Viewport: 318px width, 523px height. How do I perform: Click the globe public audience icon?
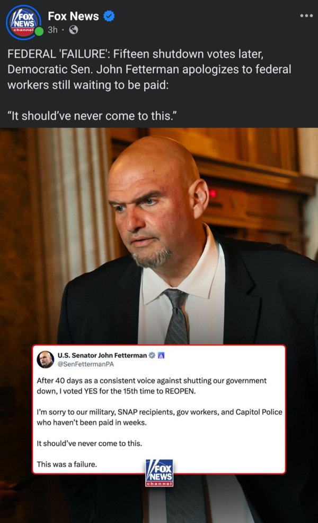pos(74,30)
